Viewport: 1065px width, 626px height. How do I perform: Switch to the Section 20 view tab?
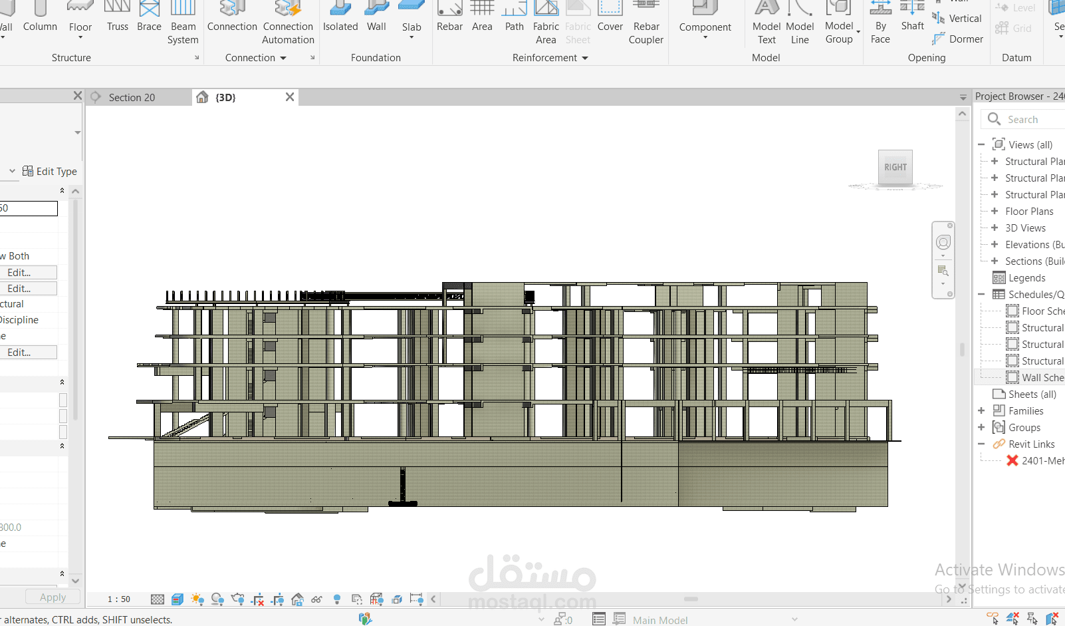click(132, 98)
